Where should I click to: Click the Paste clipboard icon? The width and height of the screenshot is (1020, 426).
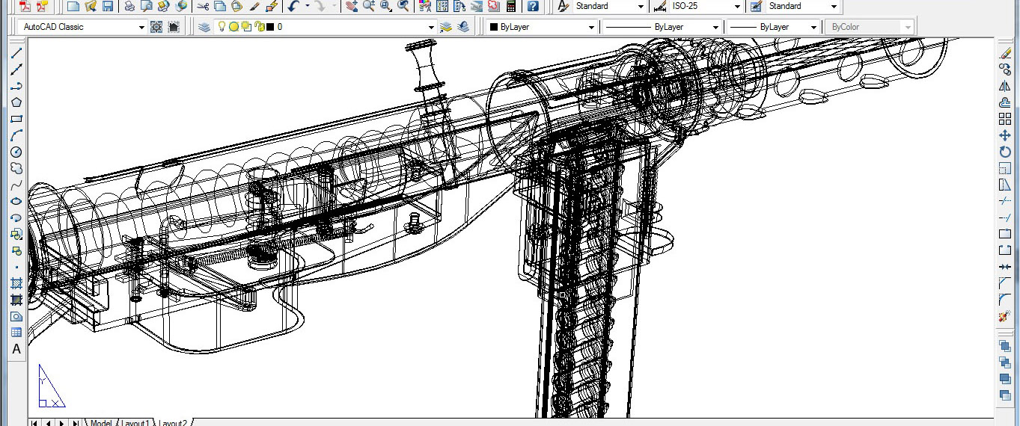click(237, 6)
